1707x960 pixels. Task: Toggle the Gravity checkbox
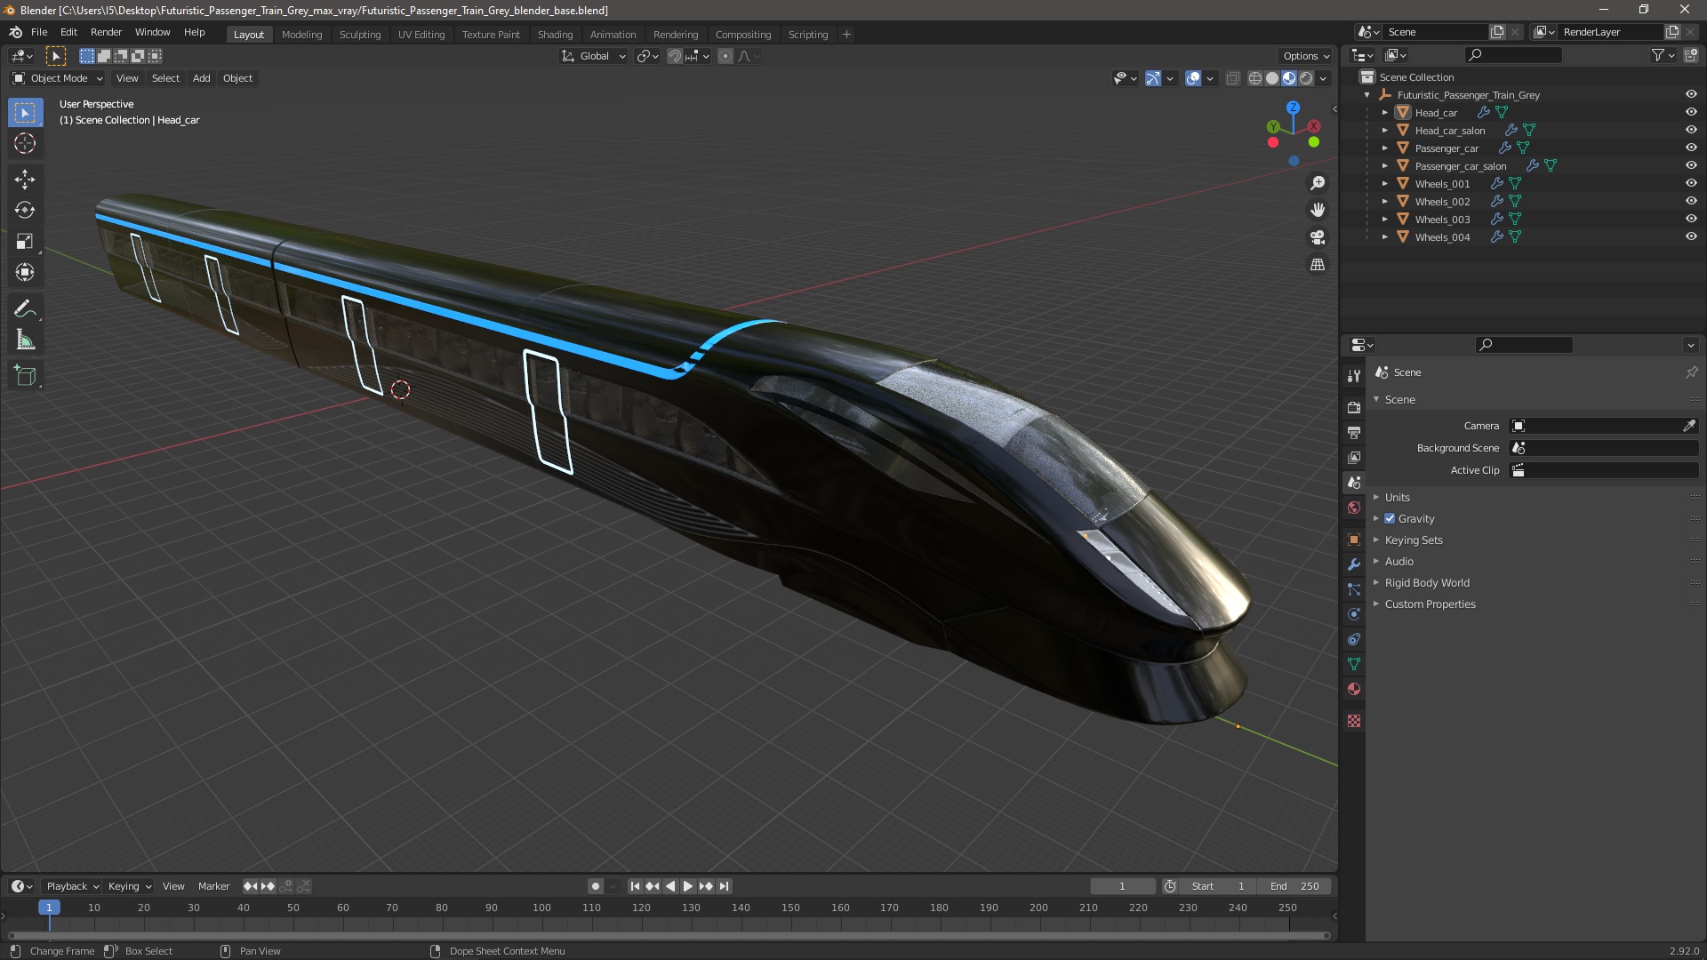1390,518
